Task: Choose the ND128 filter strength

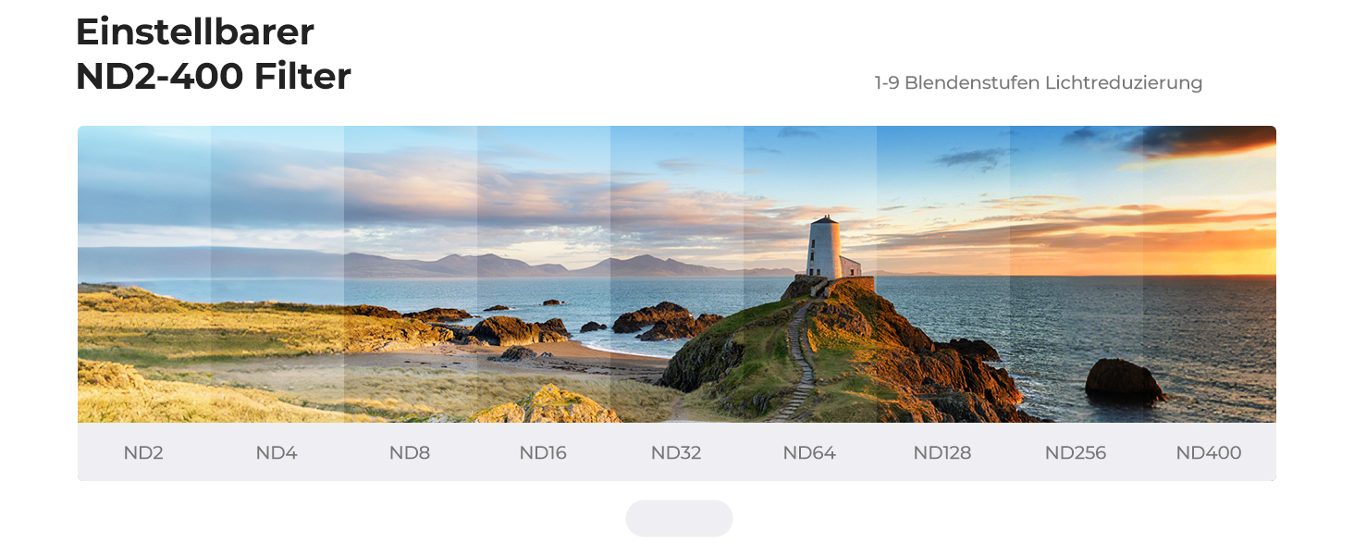Action: coord(942,452)
